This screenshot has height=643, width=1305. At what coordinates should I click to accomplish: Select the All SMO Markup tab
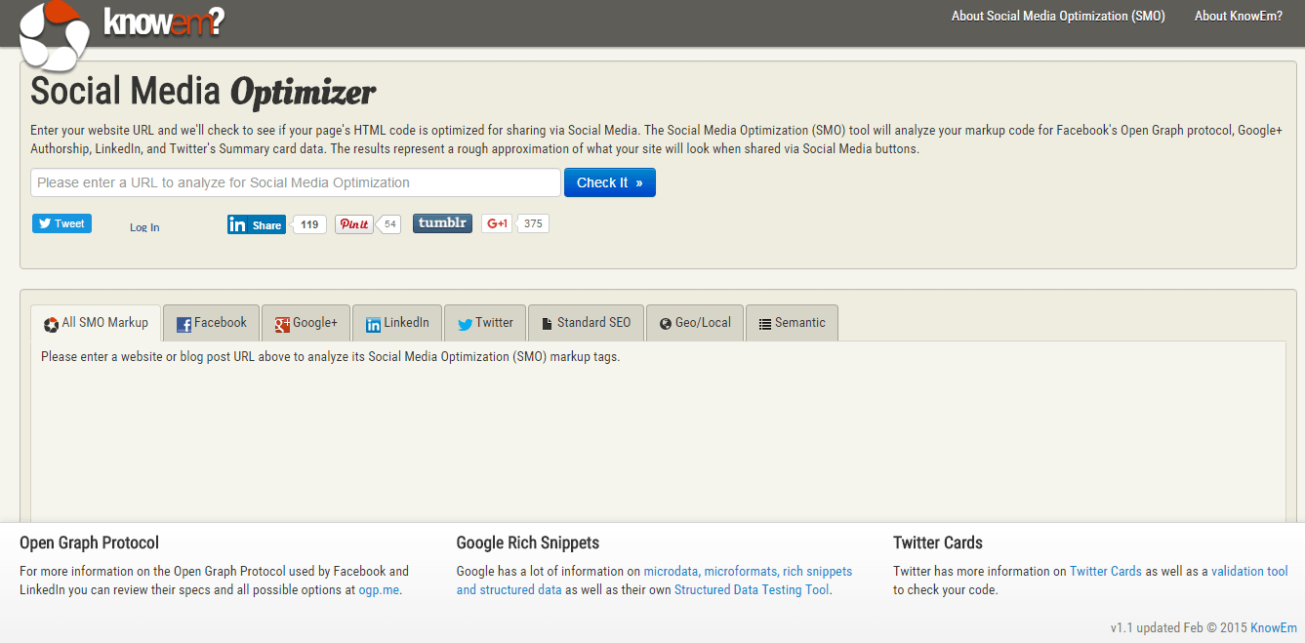click(96, 323)
